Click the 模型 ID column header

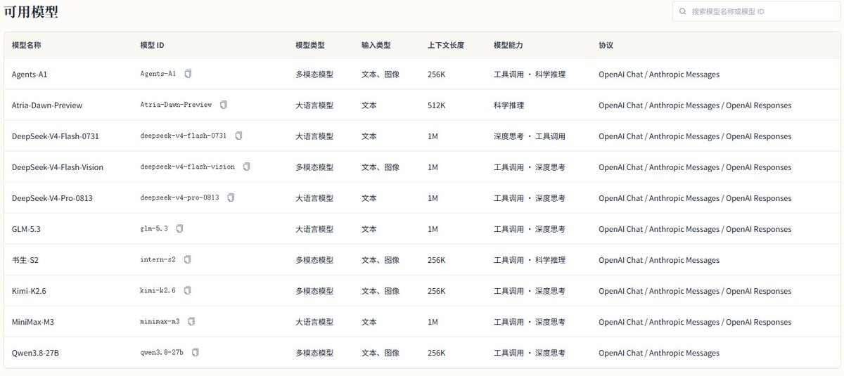tap(152, 45)
